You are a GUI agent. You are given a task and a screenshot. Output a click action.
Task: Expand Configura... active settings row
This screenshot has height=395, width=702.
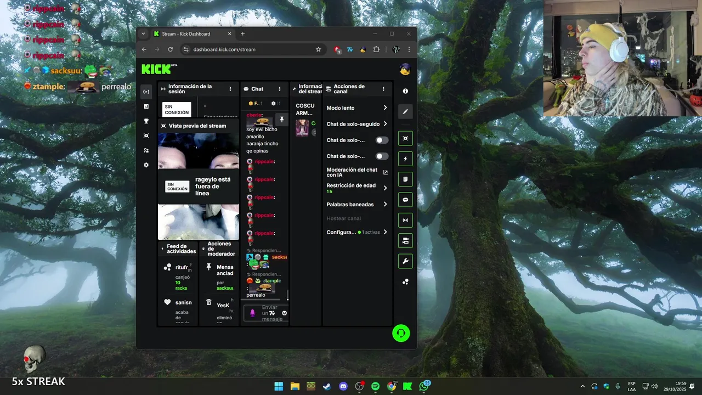pyautogui.click(x=357, y=232)
